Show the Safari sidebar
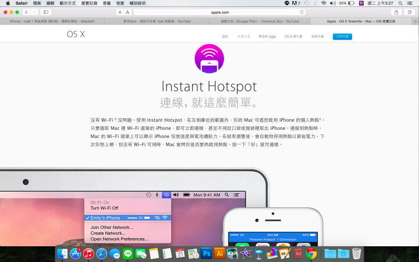This screenshot has height=262, width=419. (46, 12)
